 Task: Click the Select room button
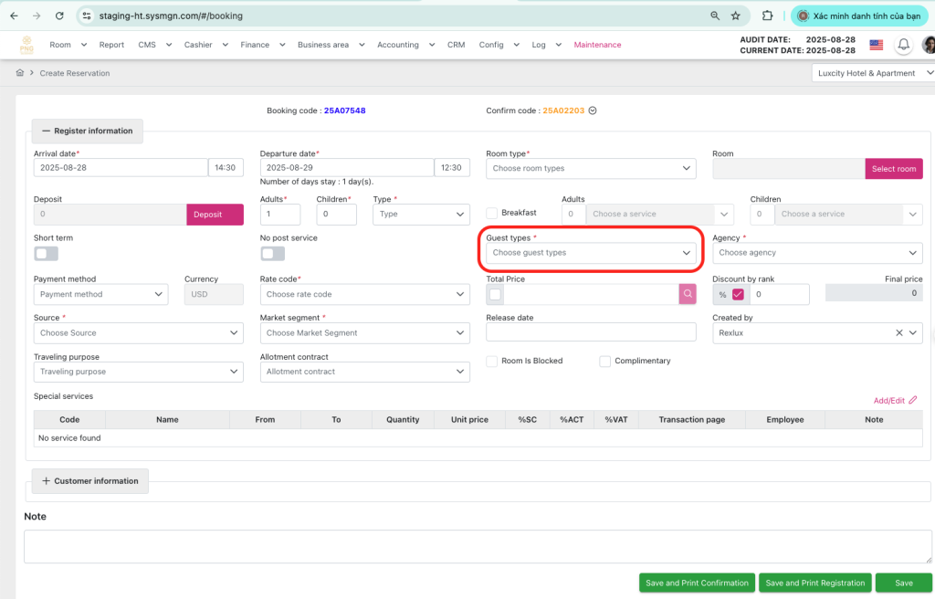pyautogui.click(x=893, y=169)
